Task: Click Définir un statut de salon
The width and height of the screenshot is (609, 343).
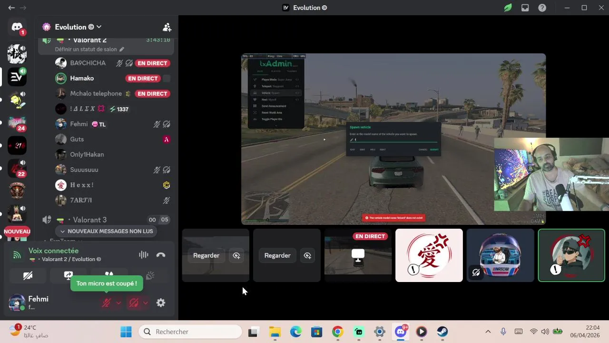Action: (x=86, y=49)
